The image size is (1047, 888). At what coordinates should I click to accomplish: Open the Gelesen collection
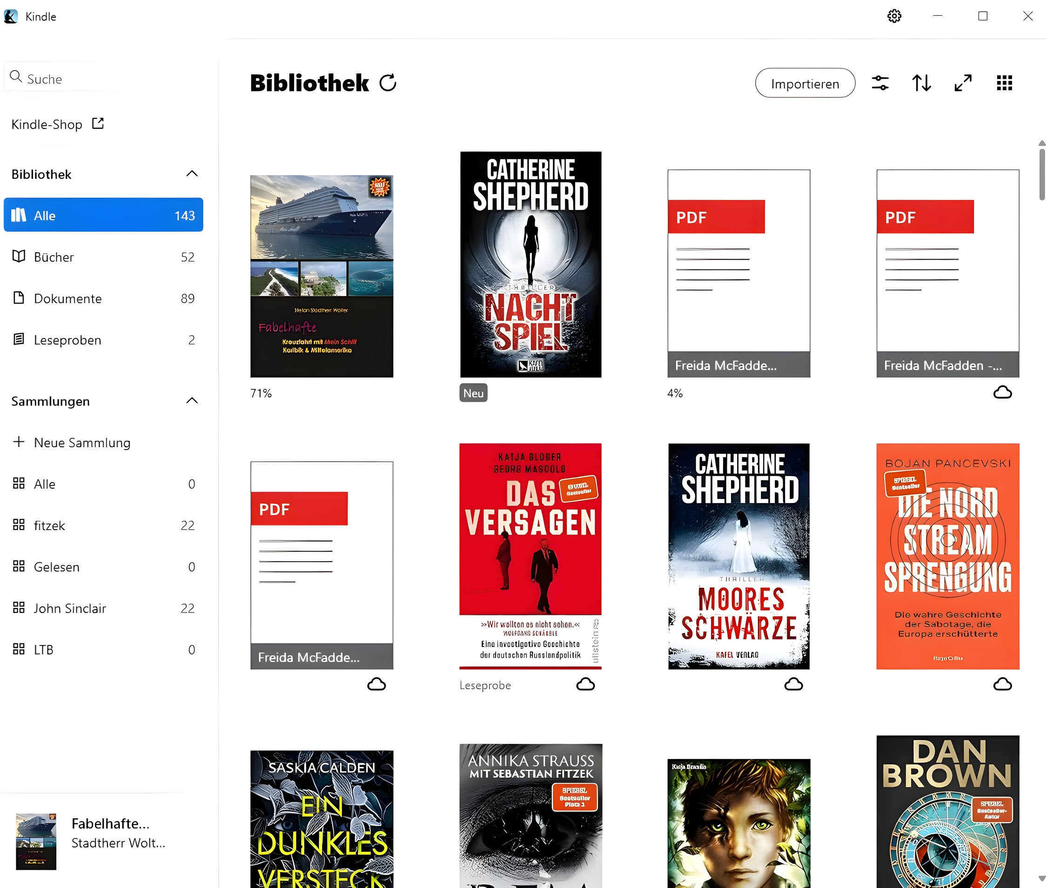(x=103, y=567)
